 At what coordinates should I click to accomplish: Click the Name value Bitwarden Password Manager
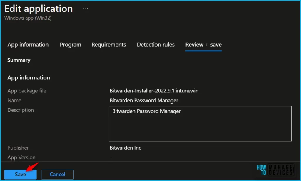[x=144, y=100]
